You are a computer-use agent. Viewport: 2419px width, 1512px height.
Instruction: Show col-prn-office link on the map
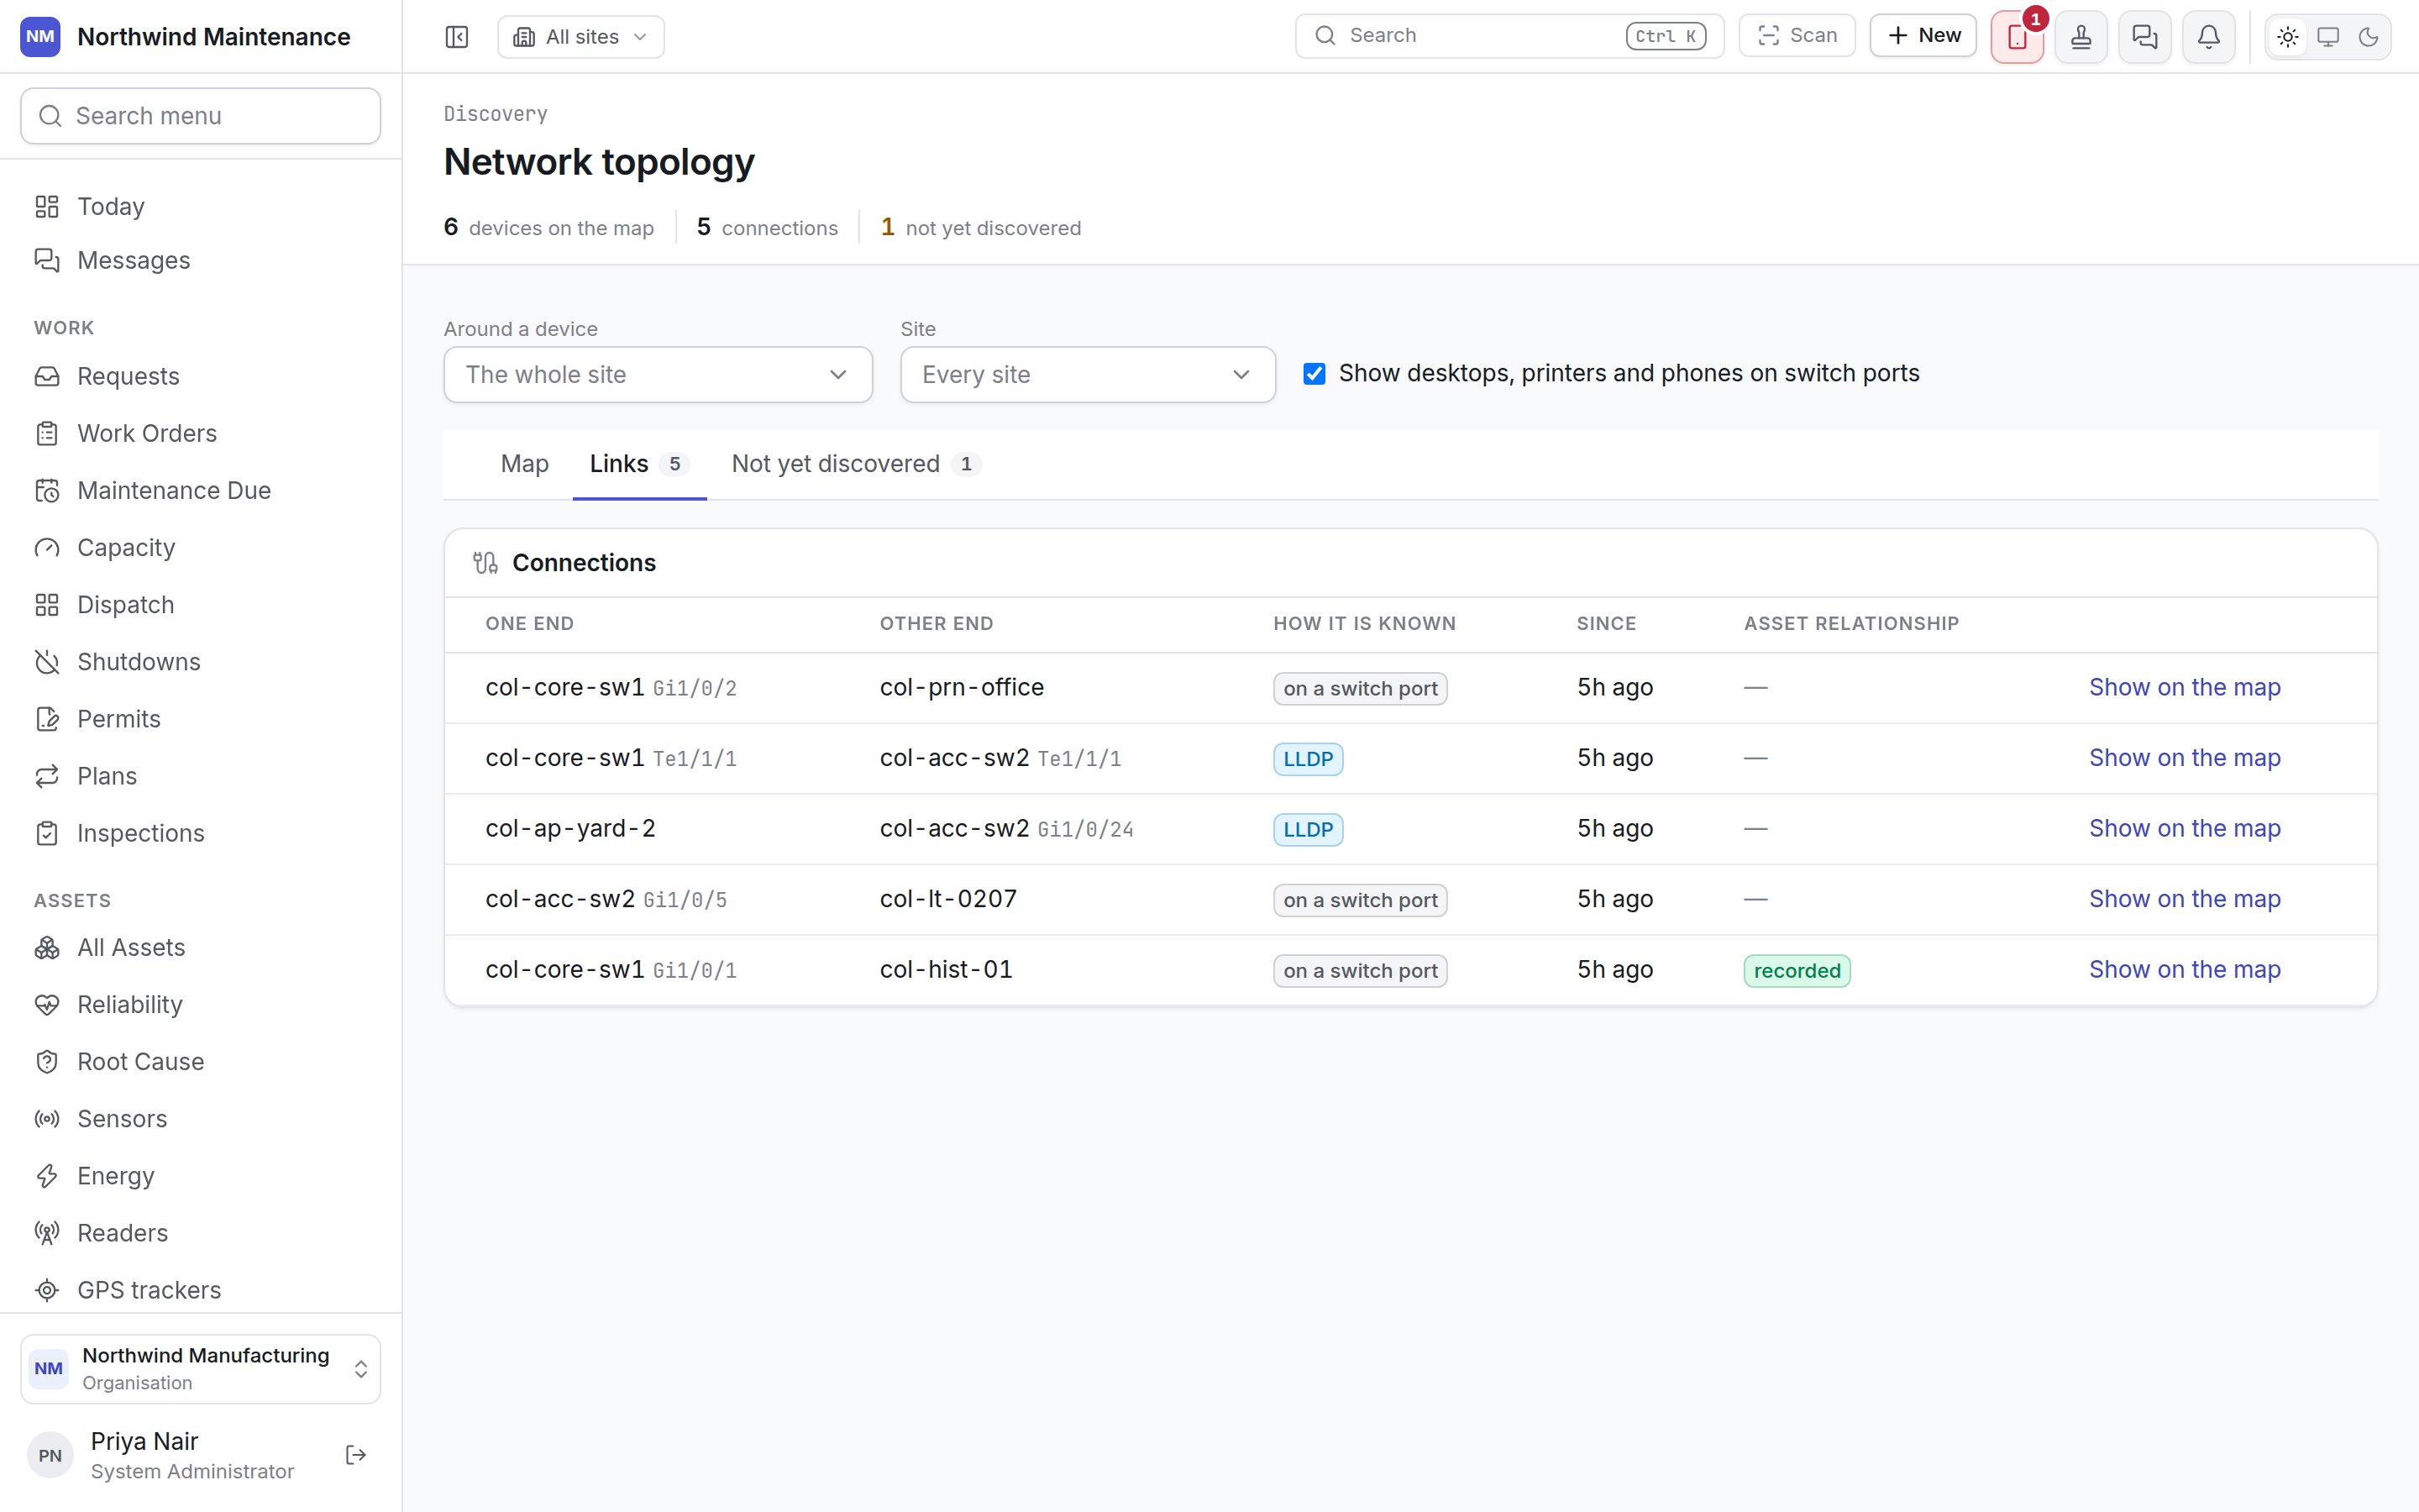click(2184, 688)
